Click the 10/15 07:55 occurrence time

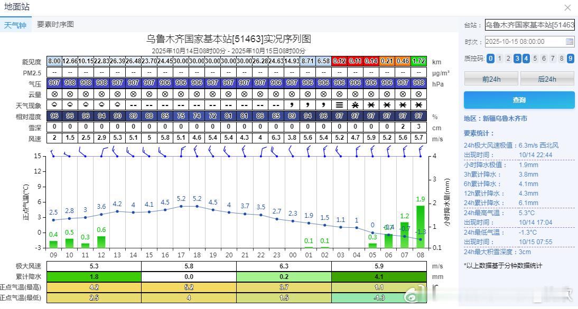coord(536,242)
